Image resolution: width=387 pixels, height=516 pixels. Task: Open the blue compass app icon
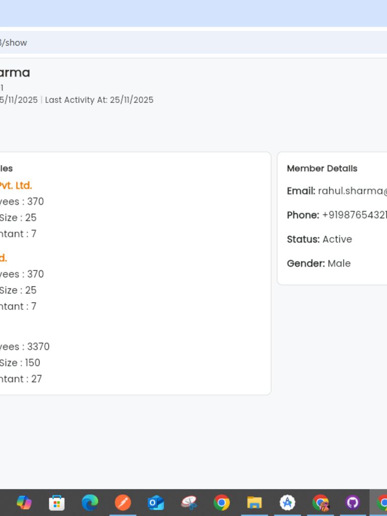click(x=287, y=502)
